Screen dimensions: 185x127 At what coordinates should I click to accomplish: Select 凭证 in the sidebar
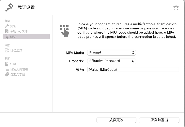click(13, 26)
